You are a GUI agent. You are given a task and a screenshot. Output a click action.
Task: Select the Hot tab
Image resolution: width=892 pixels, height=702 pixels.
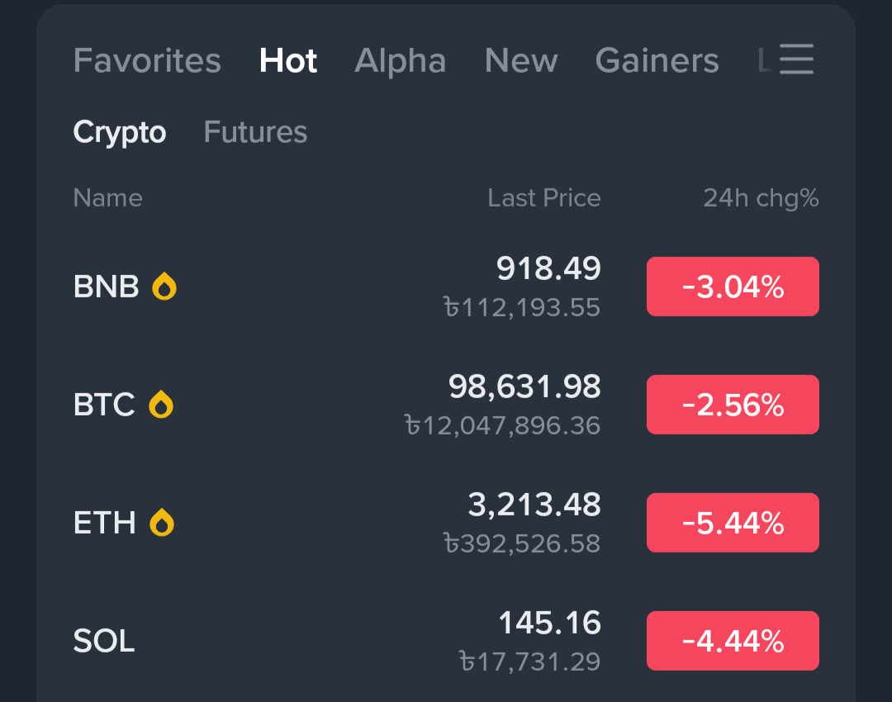click(288, 61)
